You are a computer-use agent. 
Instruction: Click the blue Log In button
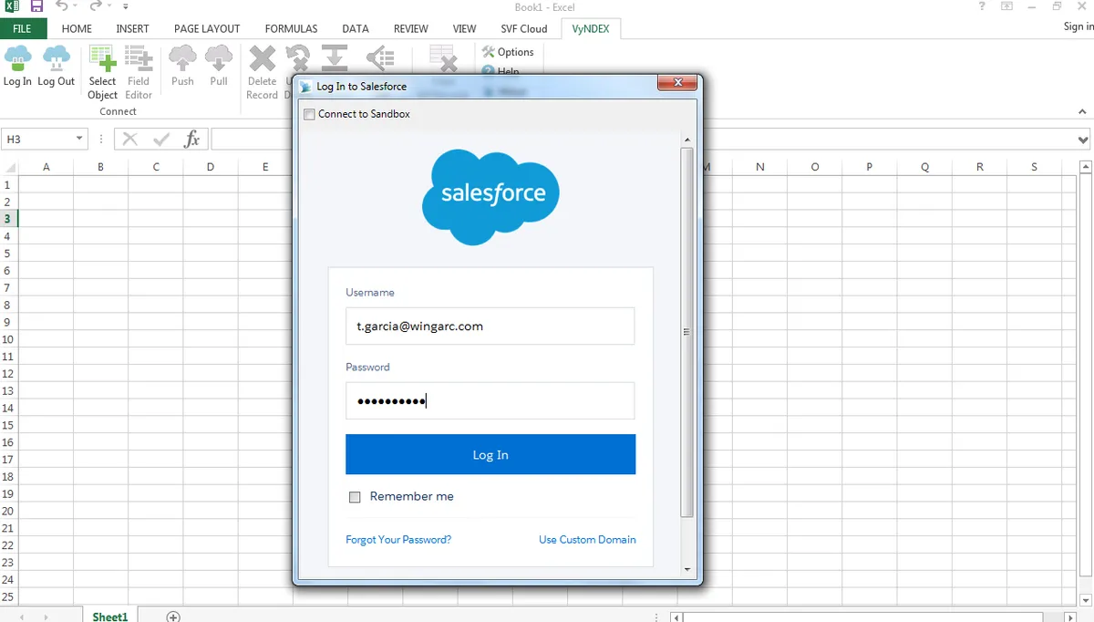click(x=490, y=454)
